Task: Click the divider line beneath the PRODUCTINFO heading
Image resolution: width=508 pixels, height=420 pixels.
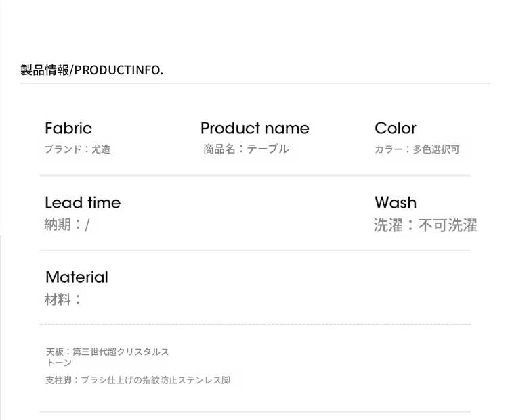Action: (255, 83)
